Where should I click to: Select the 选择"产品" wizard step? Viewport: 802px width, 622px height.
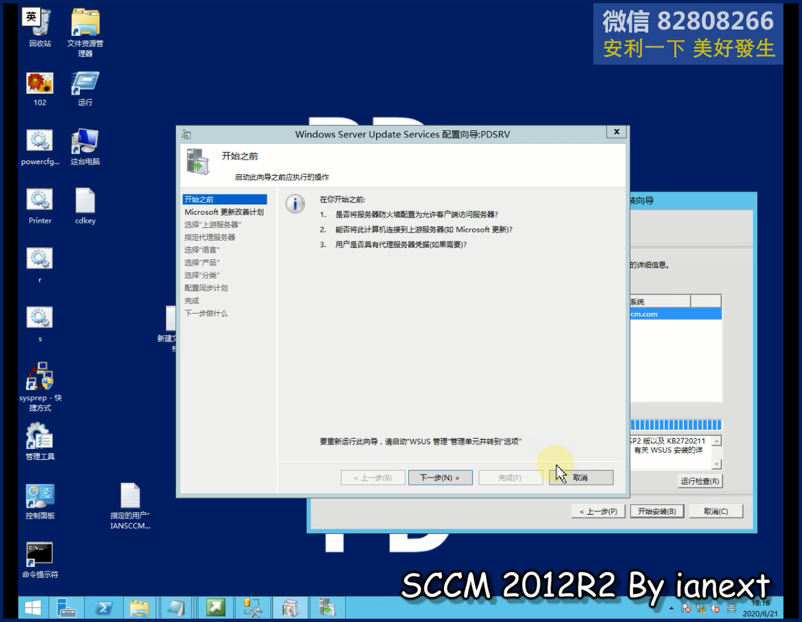(201, 263)
